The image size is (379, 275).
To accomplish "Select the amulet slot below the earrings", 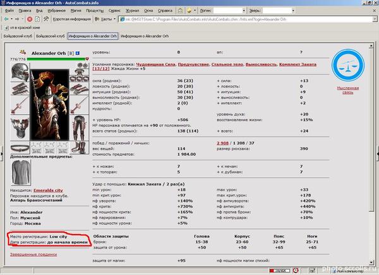I will [80, 72].
